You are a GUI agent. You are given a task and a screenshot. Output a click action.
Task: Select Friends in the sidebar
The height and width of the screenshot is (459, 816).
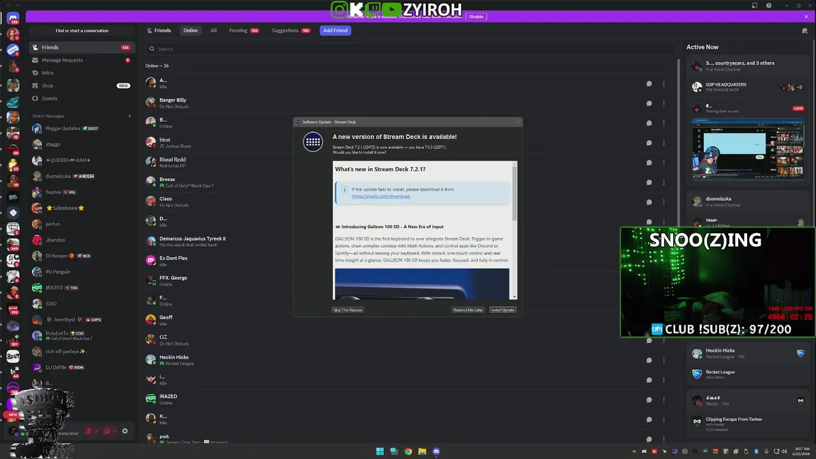[81, 47]
